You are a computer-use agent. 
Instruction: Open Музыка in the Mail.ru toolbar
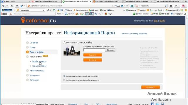point(141,10)
